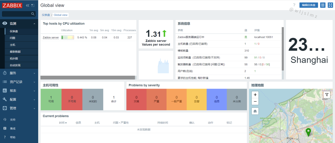Open 主机 in sidebar
Image resolution: width=335 pixels, height=143 pixels.
tap(12, 45)
